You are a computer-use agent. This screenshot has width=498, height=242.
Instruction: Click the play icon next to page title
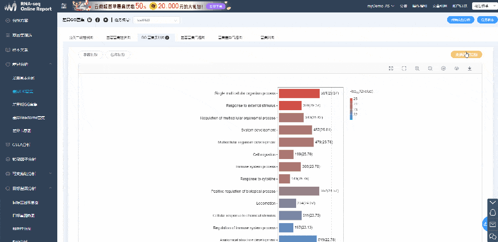(106, 20)
